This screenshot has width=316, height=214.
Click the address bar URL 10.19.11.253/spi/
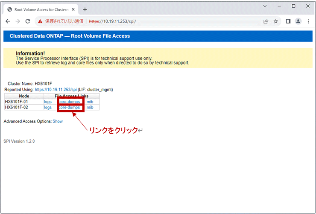113,21
